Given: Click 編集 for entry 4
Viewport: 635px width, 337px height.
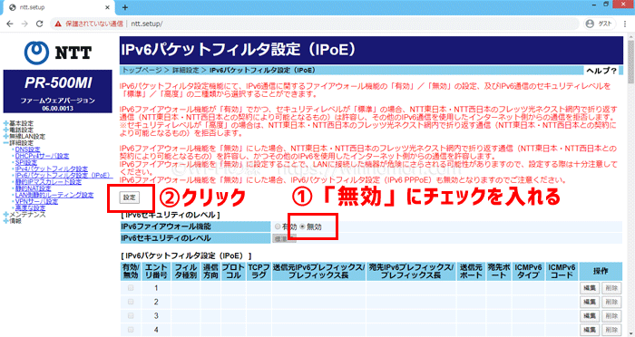Looking at the screenshot, I should click(x=590, y=330).
